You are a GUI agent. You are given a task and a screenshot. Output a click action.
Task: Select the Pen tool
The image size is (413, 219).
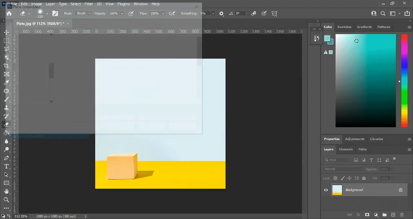(x=6, y=158)
